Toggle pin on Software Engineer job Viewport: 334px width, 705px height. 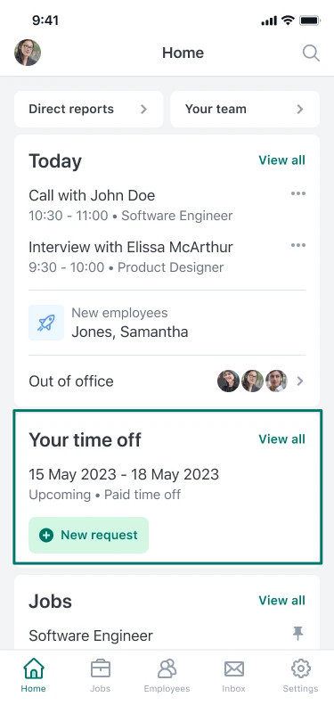[297, 634]
